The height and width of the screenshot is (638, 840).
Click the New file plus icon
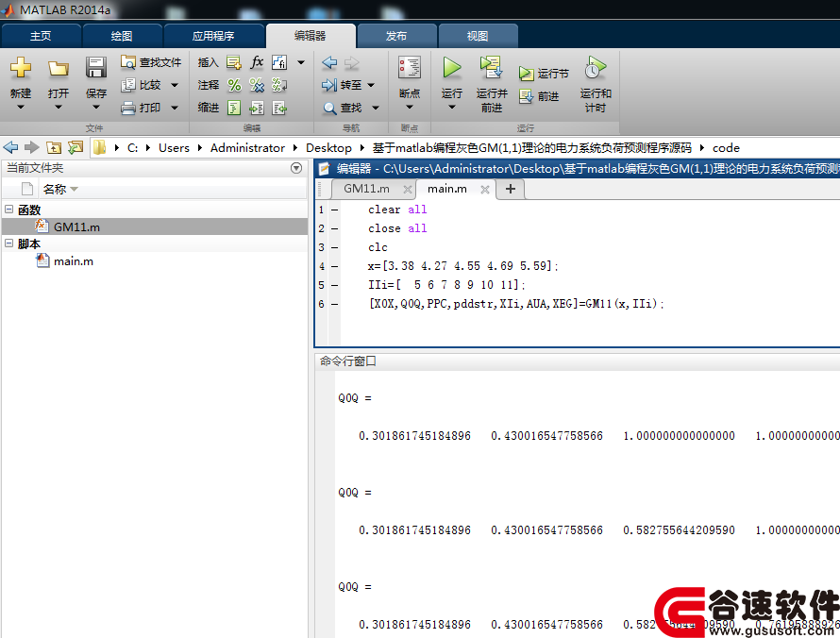click(x=21, y=68)
